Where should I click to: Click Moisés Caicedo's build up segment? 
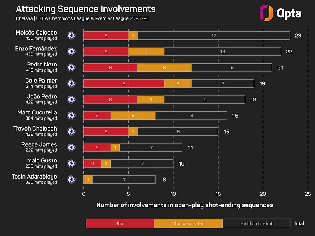coord(214,35)
